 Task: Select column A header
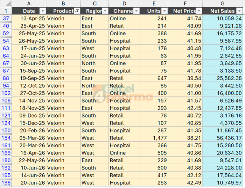point(29,3)
